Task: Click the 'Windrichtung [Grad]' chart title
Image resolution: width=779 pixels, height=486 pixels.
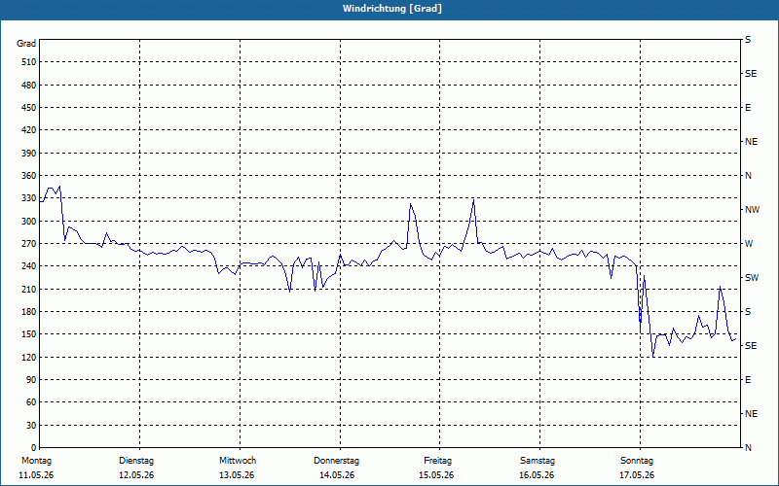Action: pos(392,9)
